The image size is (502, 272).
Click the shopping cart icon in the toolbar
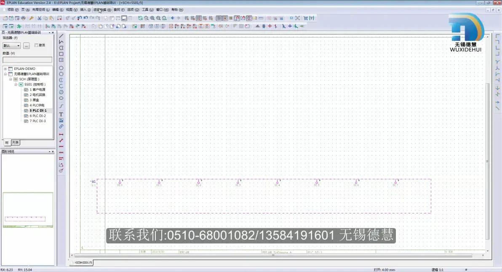click(306, 18)
